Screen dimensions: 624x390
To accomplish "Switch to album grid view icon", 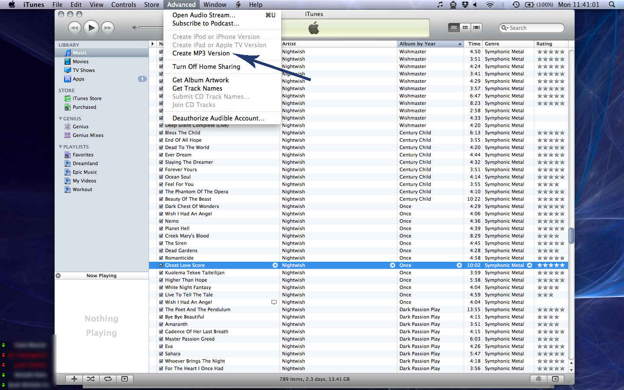I will [x=465, y=28].
